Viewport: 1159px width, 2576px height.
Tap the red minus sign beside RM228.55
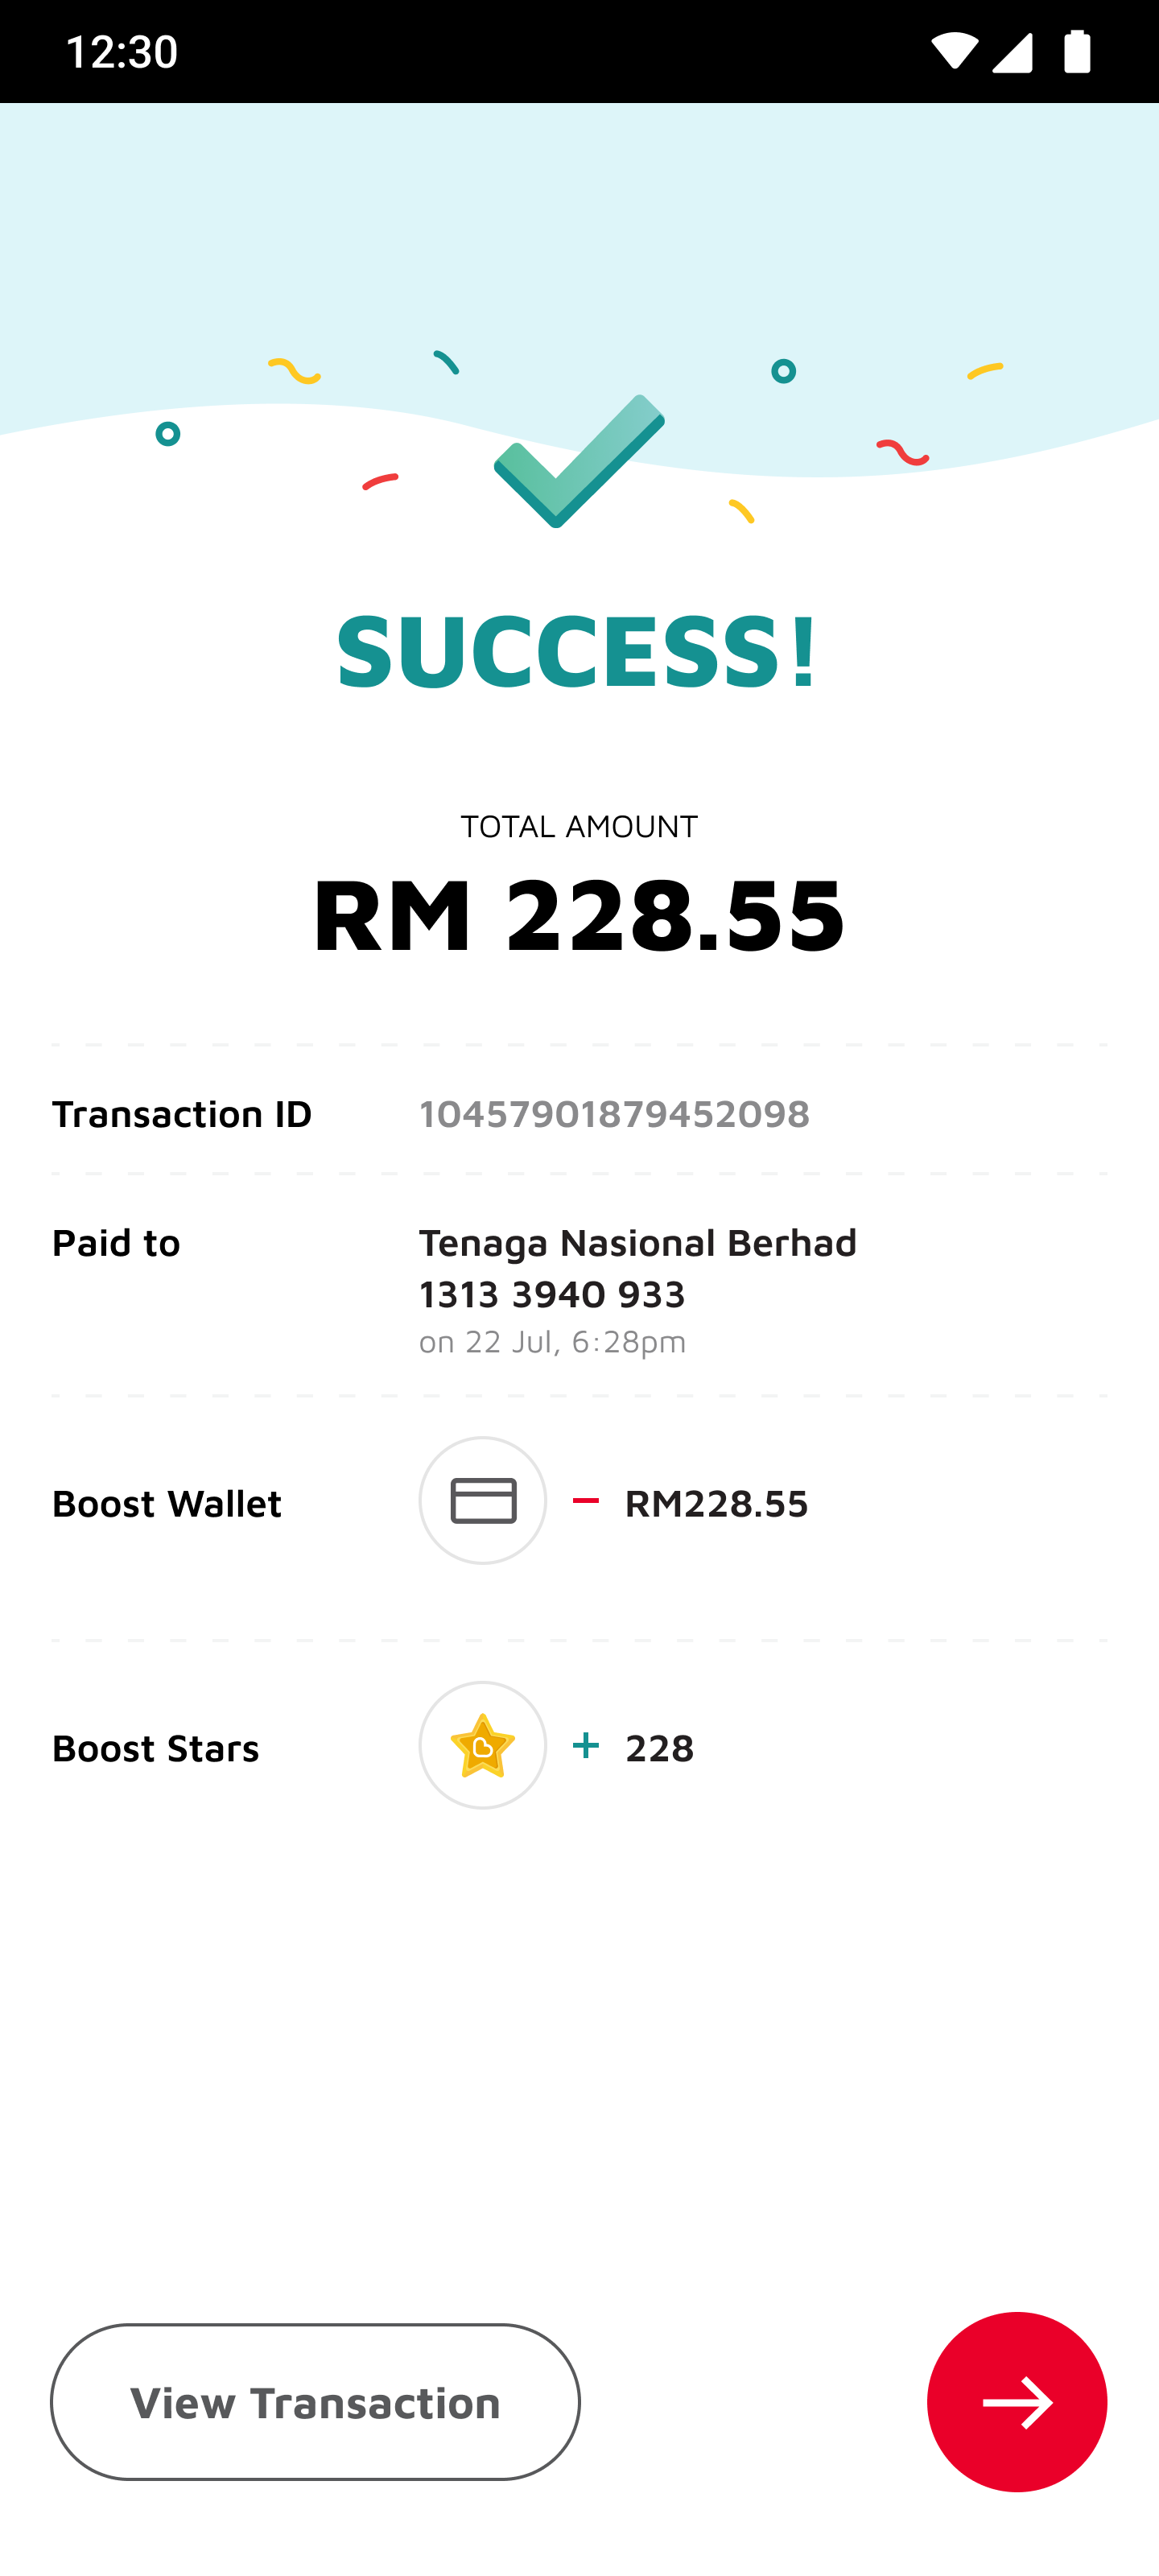586,1501
